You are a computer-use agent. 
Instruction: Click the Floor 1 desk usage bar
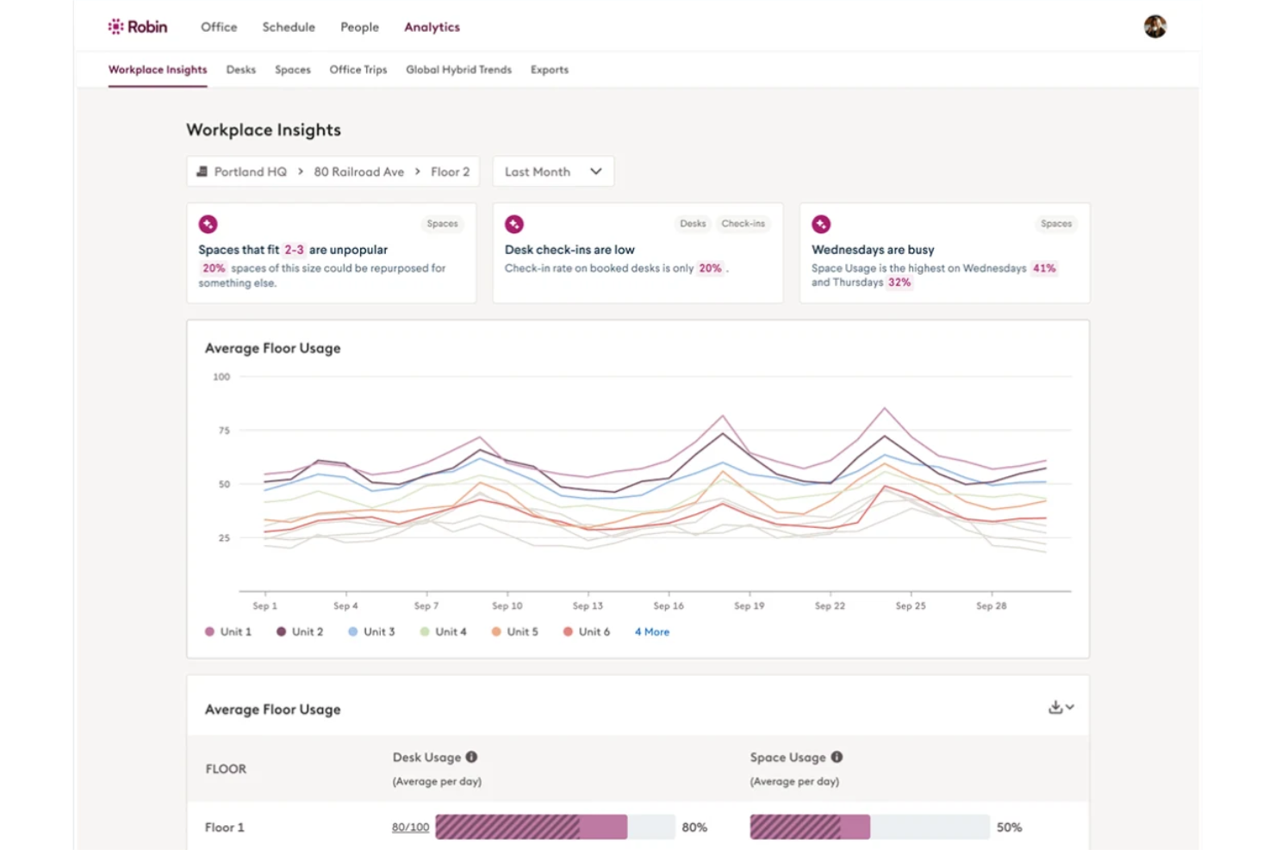555,828
